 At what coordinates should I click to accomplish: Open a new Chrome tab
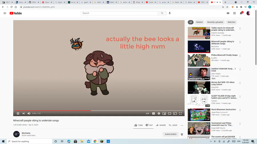coord(225,2)
